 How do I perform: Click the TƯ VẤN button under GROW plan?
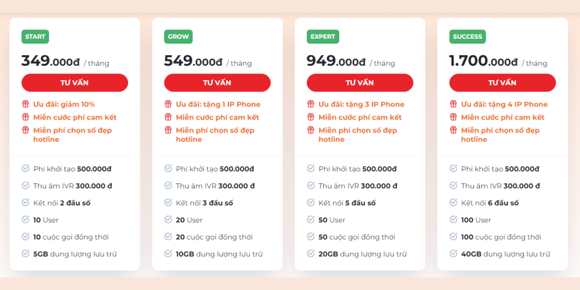coord(217,83)
